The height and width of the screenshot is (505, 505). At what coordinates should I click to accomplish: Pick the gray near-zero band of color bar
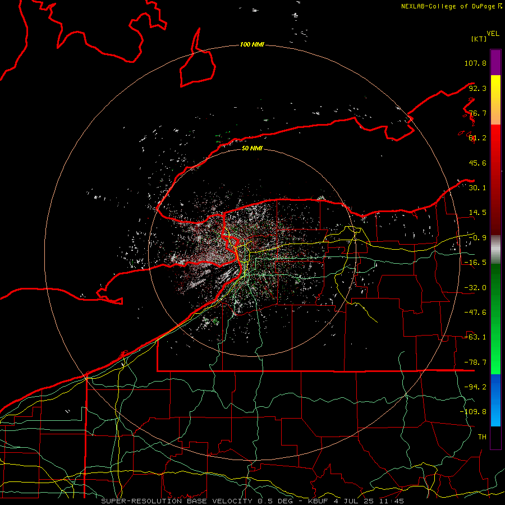[x=495, y=249]
